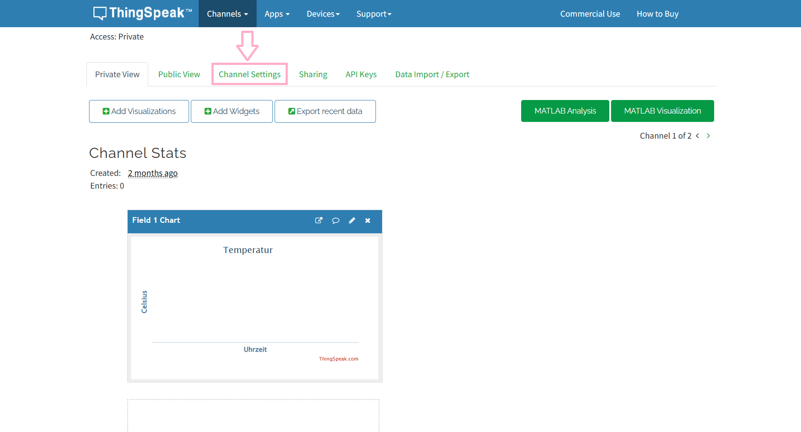Go to next channel arrow
Screen dimensions: 801x432
[708, 136]
